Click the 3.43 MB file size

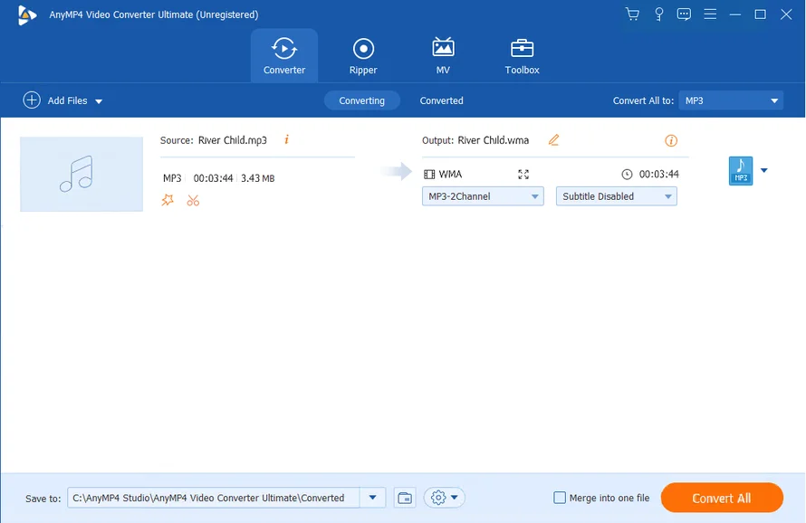(x=257, y=178)
